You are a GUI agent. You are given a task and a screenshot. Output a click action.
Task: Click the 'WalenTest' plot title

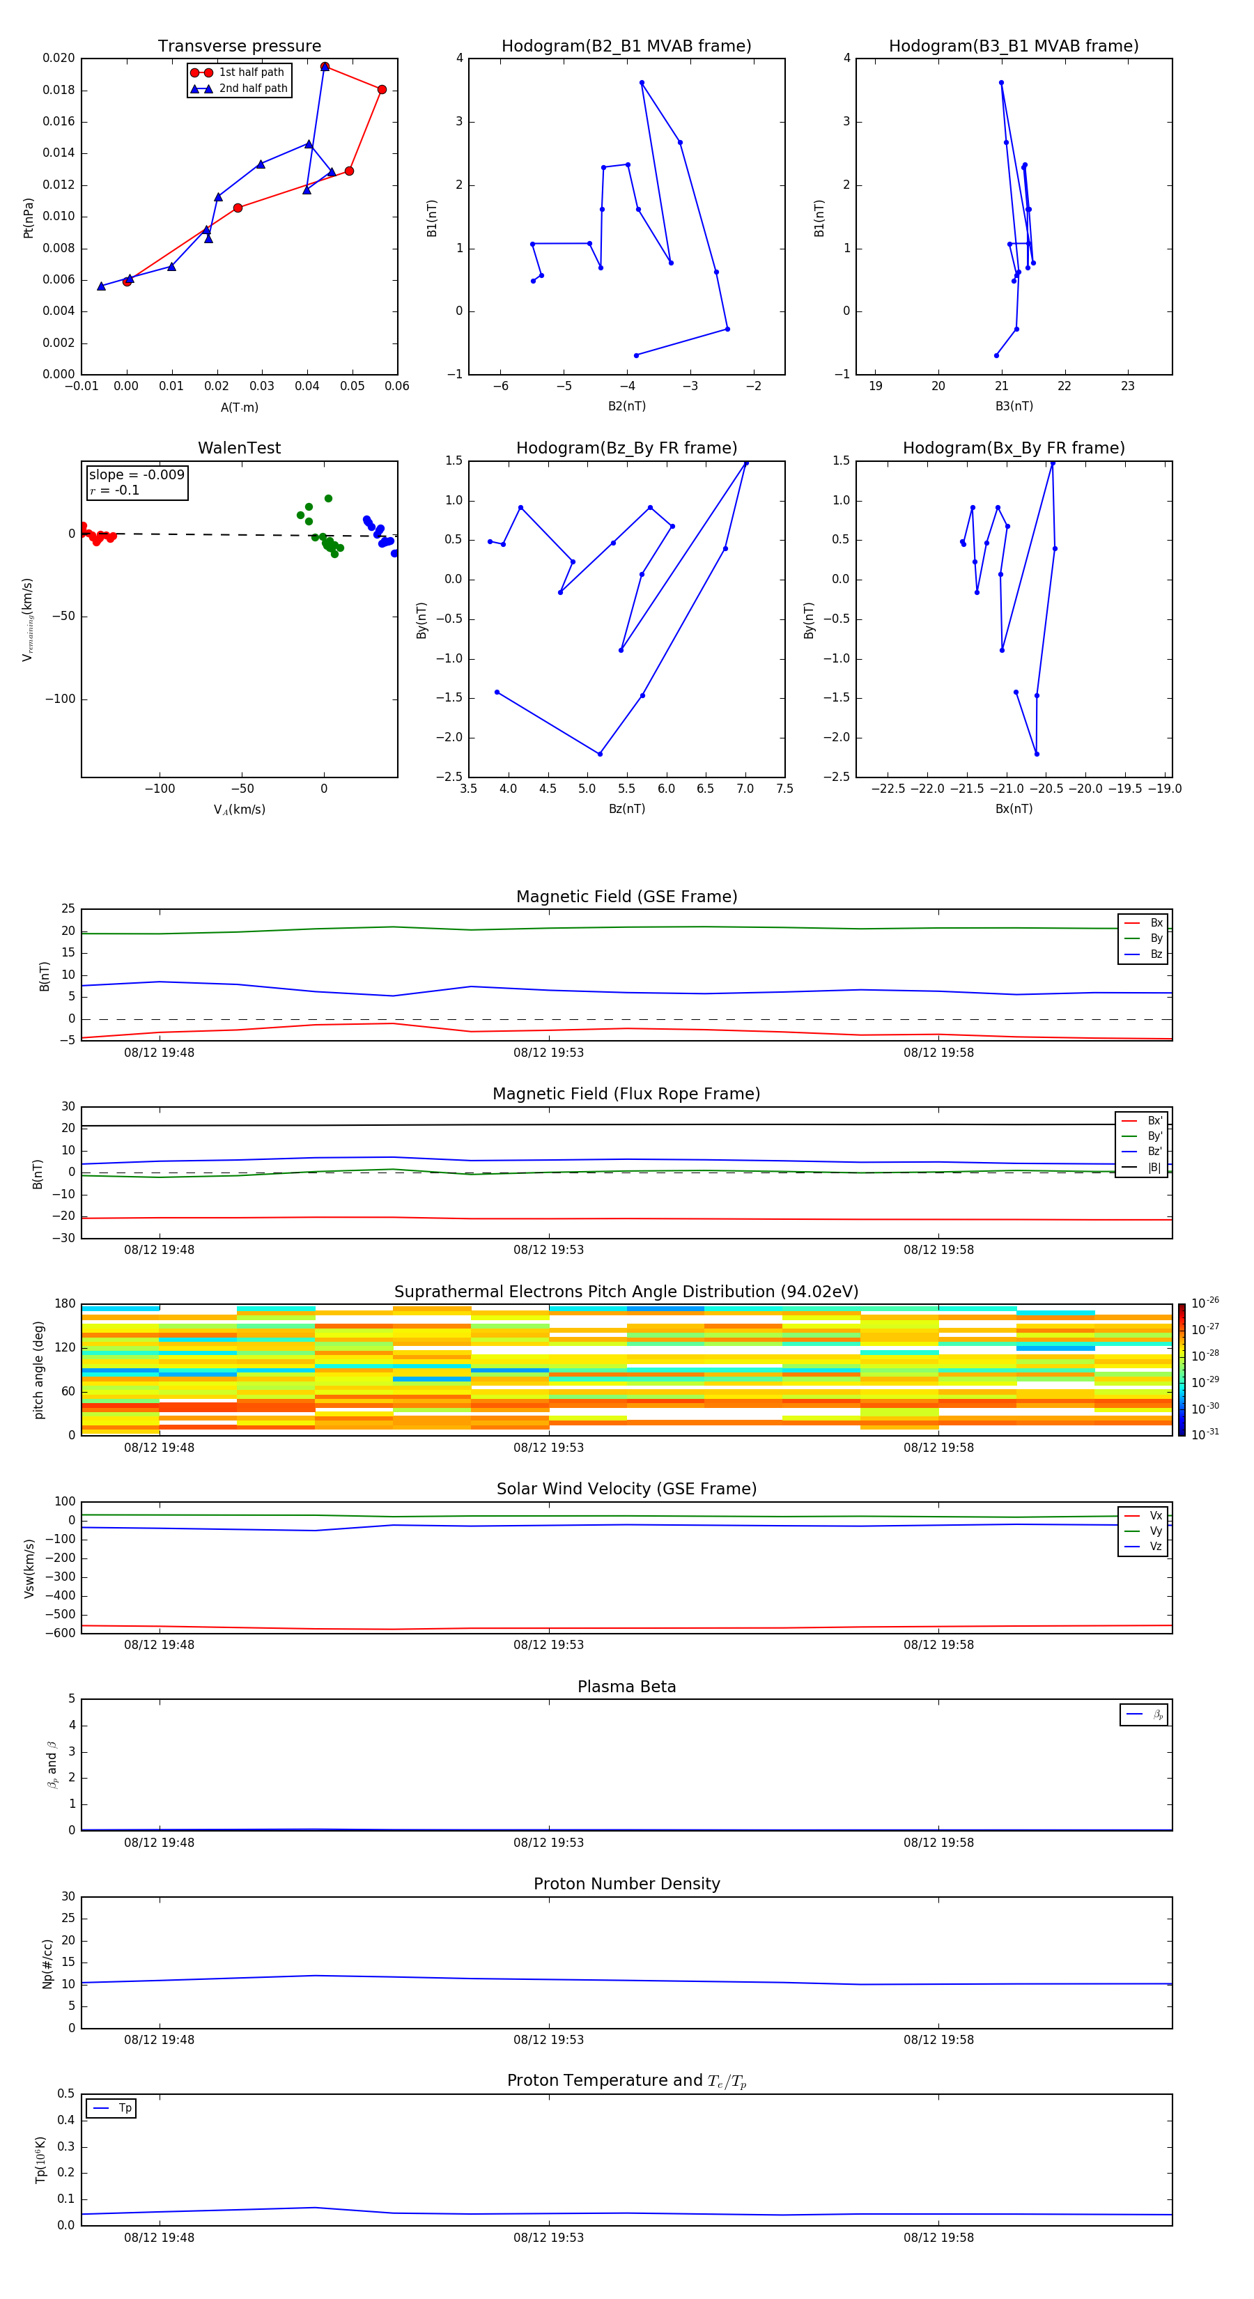click(239, 448)
